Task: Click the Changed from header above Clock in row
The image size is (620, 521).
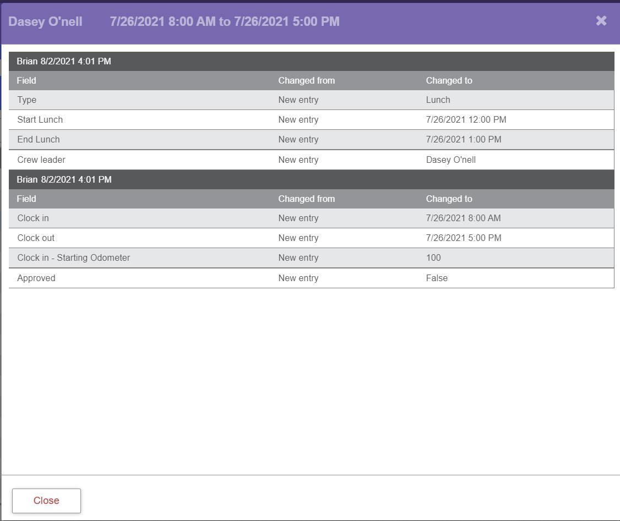Action: click(306, 199)
